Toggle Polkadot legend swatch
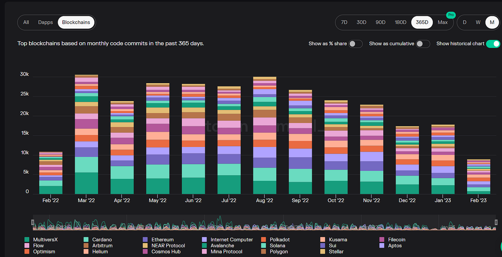The height and width of the screenshot is (257, 502). [264, 239]
